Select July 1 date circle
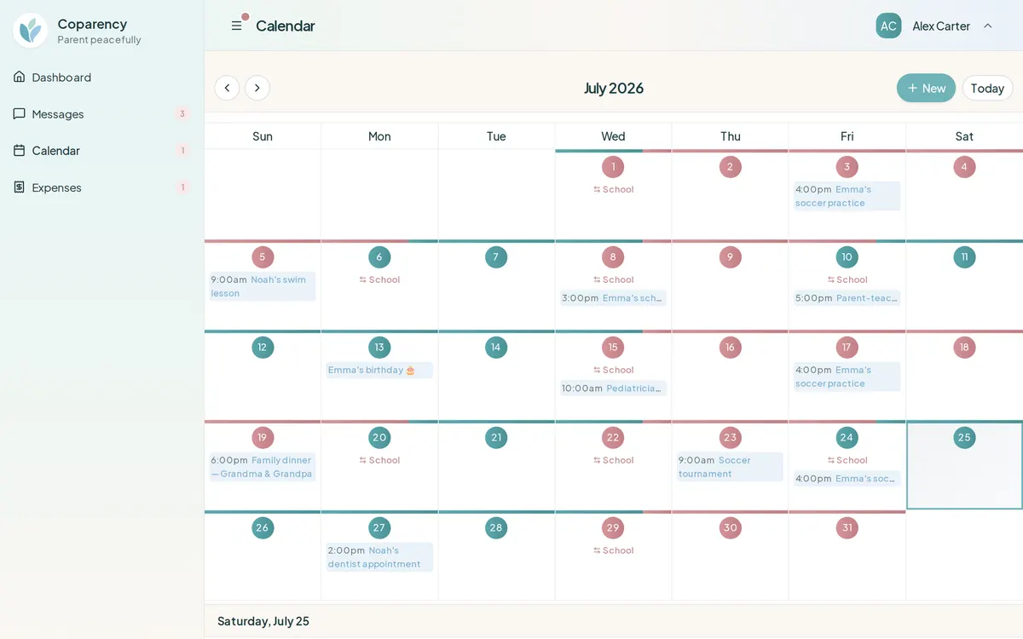This screenshot has height=639, width=1023. click(612, 167)
